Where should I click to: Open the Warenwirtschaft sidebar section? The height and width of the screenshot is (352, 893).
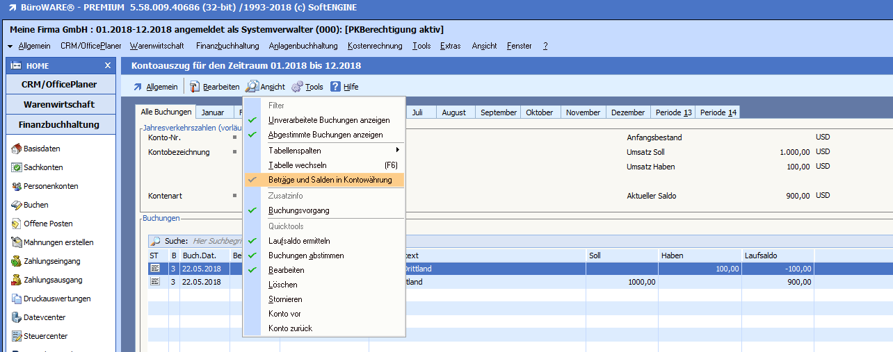click(x=59, y=105)
